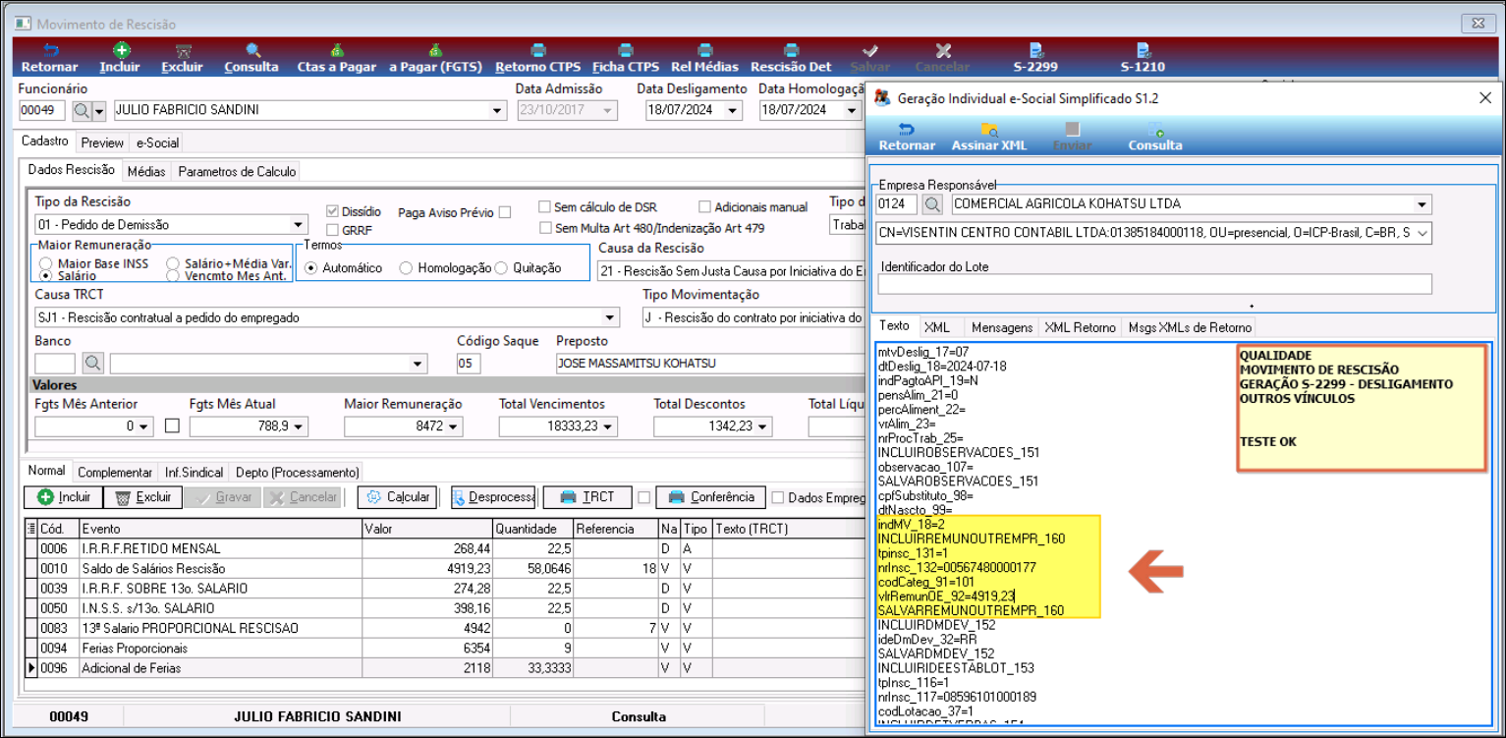Toggle the Paga Aviso Prévio checkbox
Screen dimensions: 1506x738
point(505,212)
